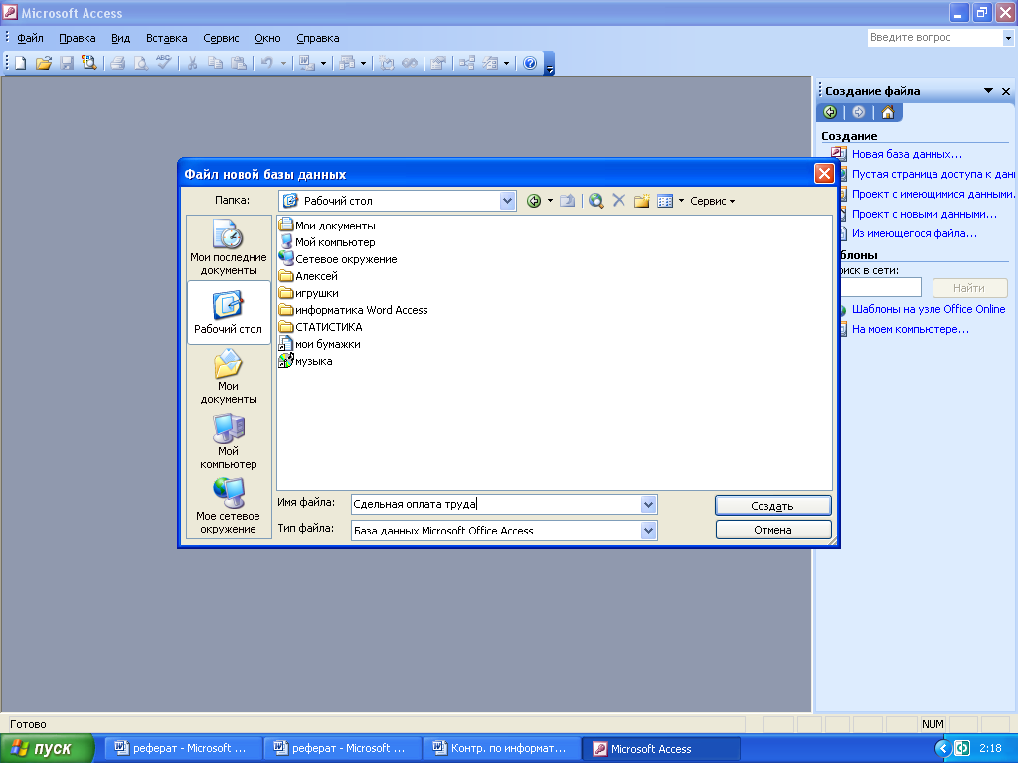Expand the Имя файла dropdown arrow

point(648,504)
